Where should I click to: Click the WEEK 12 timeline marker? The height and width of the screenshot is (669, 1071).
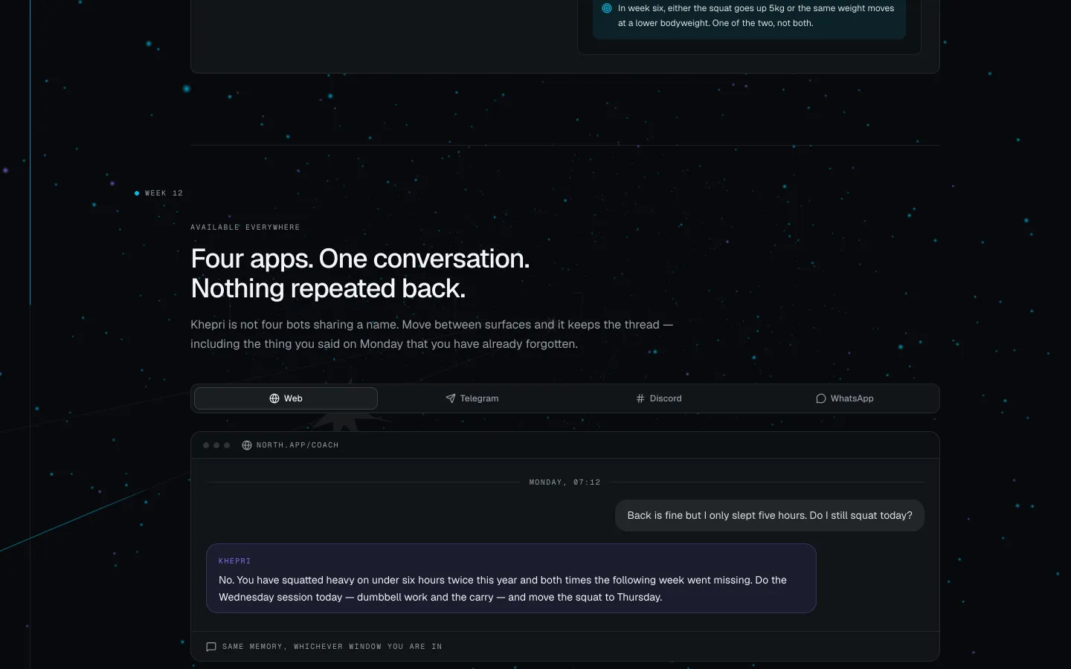click(158, 193)
